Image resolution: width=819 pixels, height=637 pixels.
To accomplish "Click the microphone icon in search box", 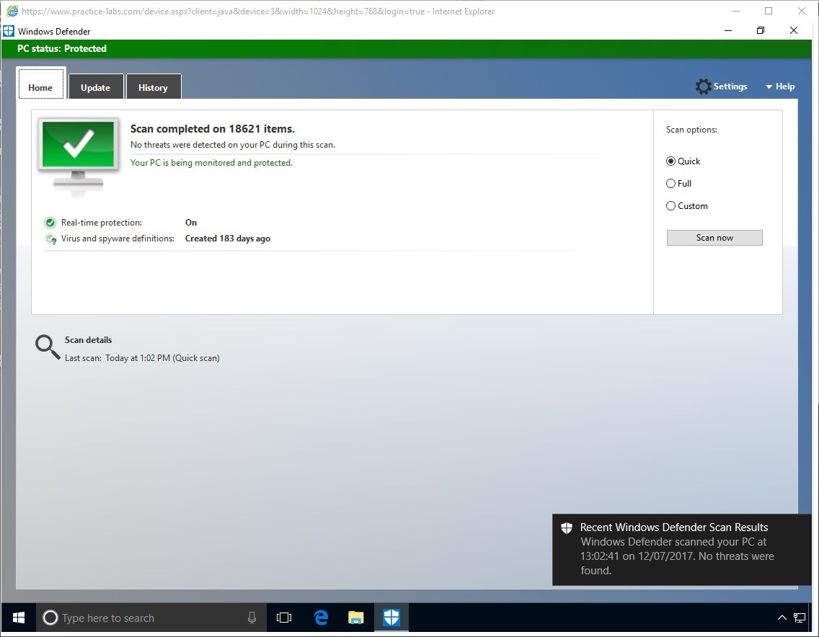I will click(252, 618).
